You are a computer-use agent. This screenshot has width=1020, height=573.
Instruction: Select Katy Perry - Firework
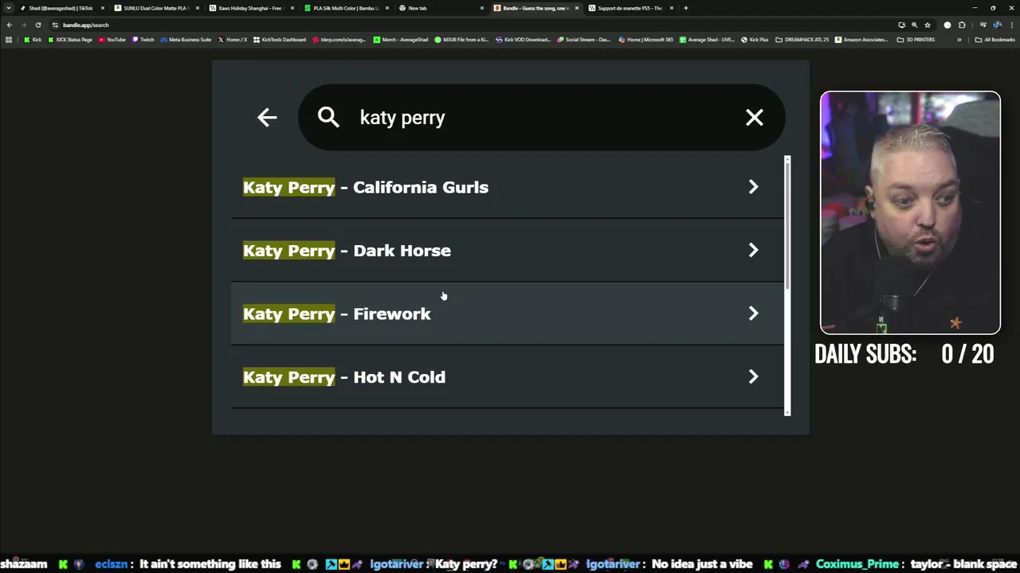pyautogui.click(x=507, y=314)
